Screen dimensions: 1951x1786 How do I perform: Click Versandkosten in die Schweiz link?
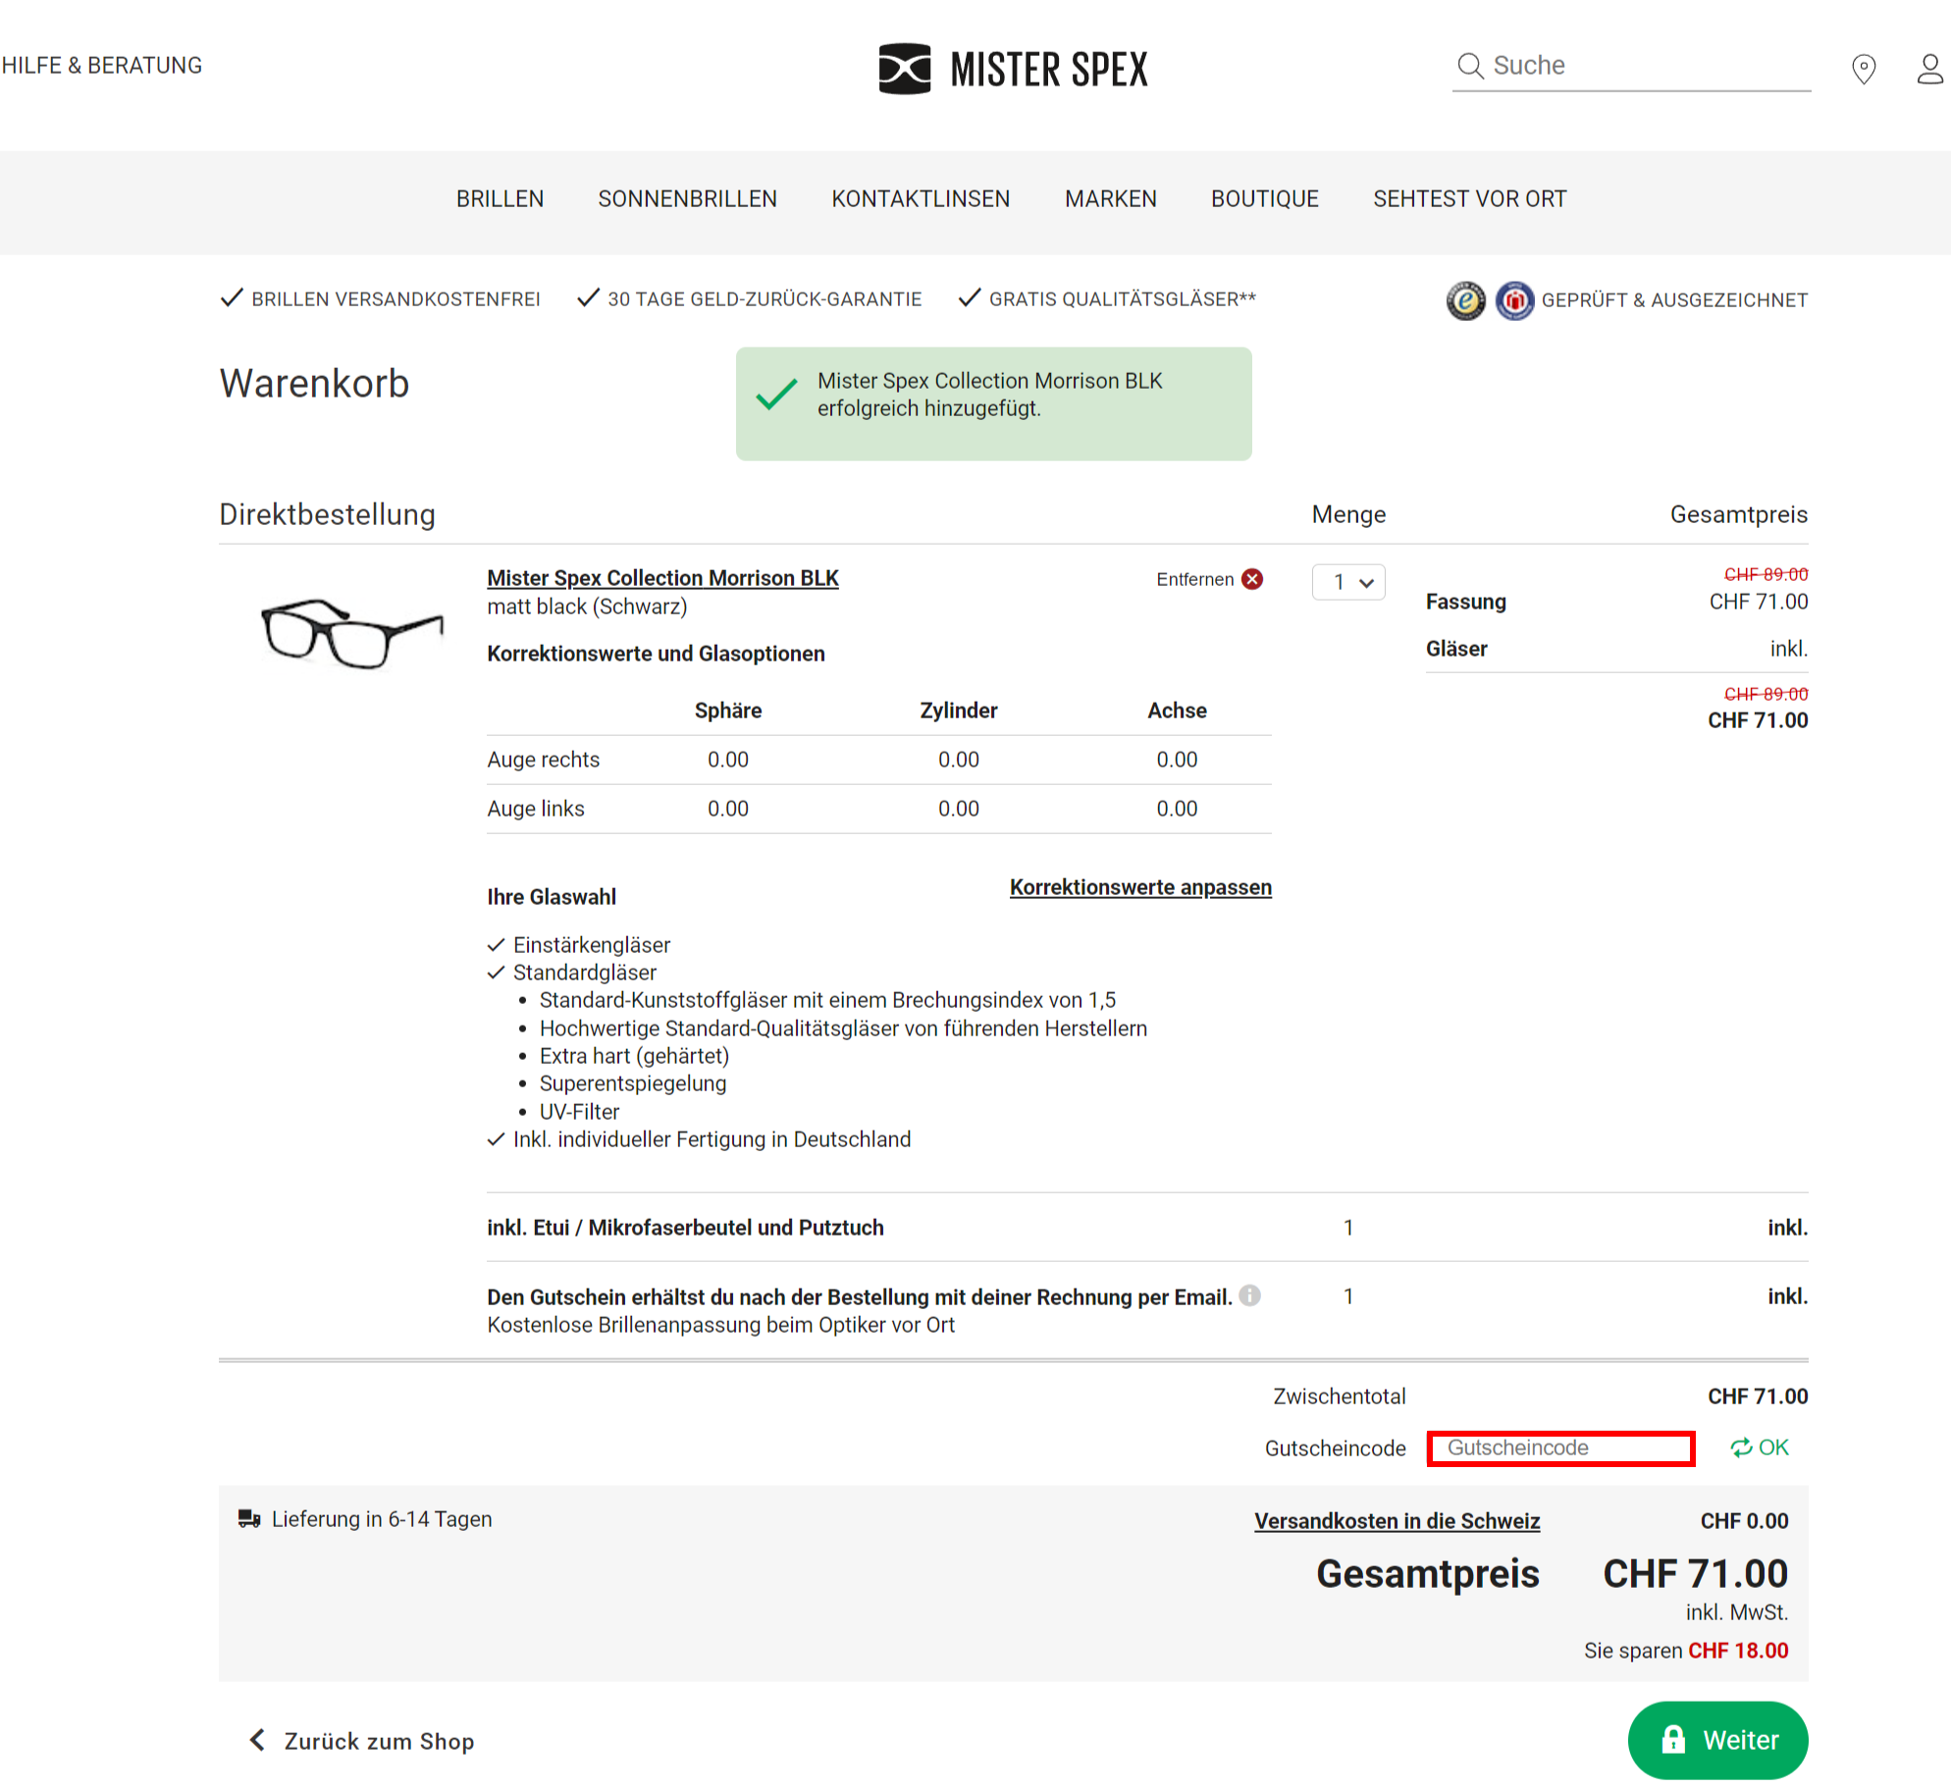[x=1397, y=1521]
